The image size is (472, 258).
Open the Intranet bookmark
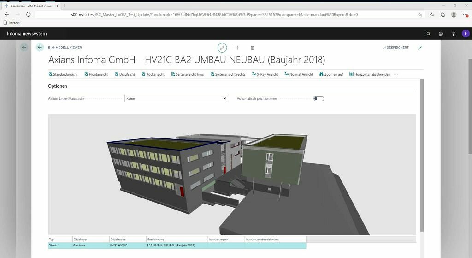point(12,23)
